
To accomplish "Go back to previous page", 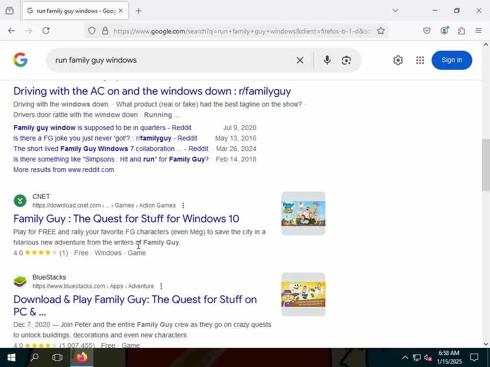I will [x=11, y=31].
